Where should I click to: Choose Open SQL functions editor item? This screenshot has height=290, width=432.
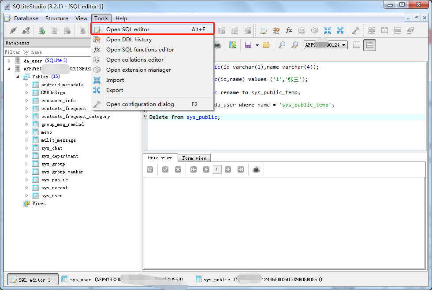pyautogui.click(x=153, y=50)
